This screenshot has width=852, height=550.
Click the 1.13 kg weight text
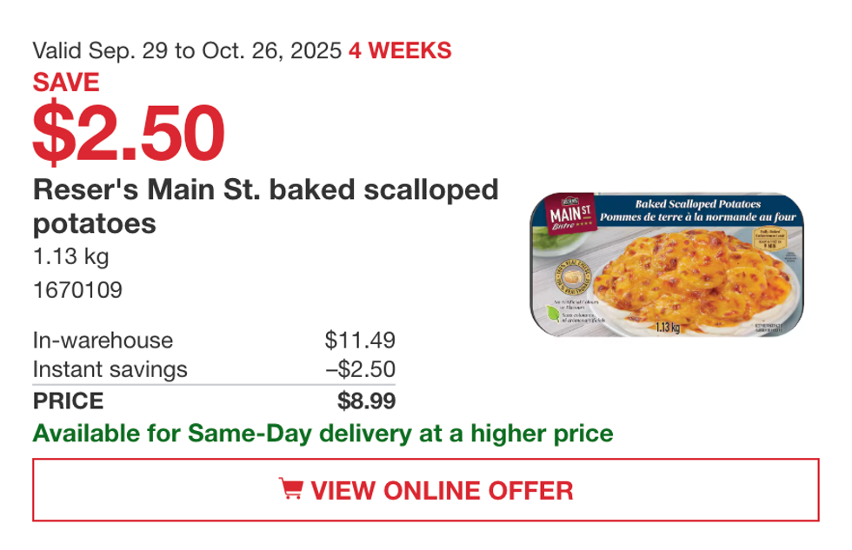(70, 255)
